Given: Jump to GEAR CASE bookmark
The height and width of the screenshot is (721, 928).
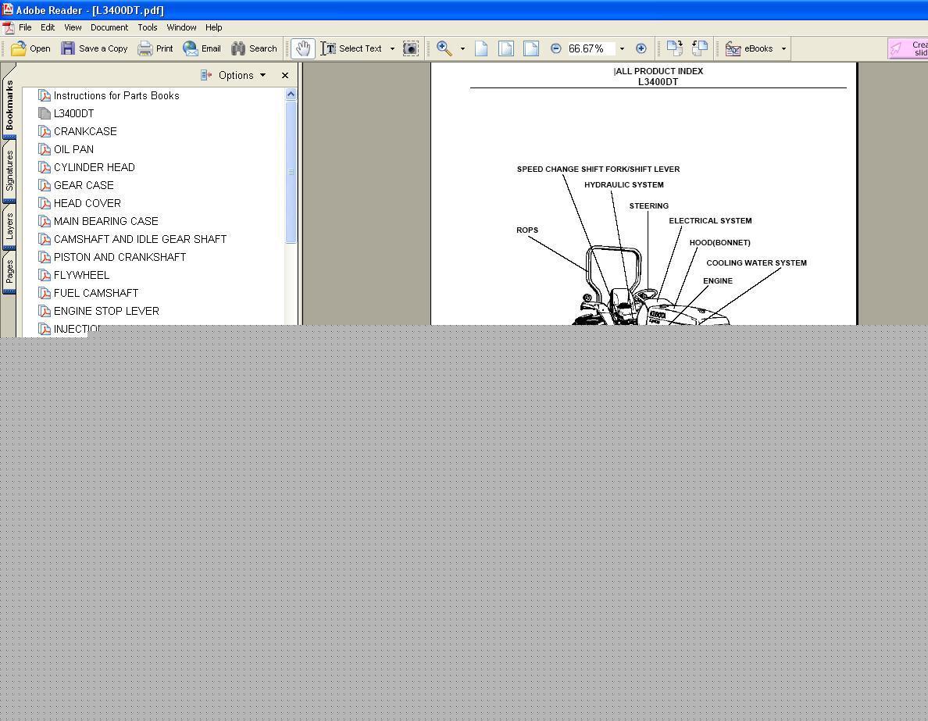Looking at the screenshot, I should pyautogui.click(x=84, y=185).
